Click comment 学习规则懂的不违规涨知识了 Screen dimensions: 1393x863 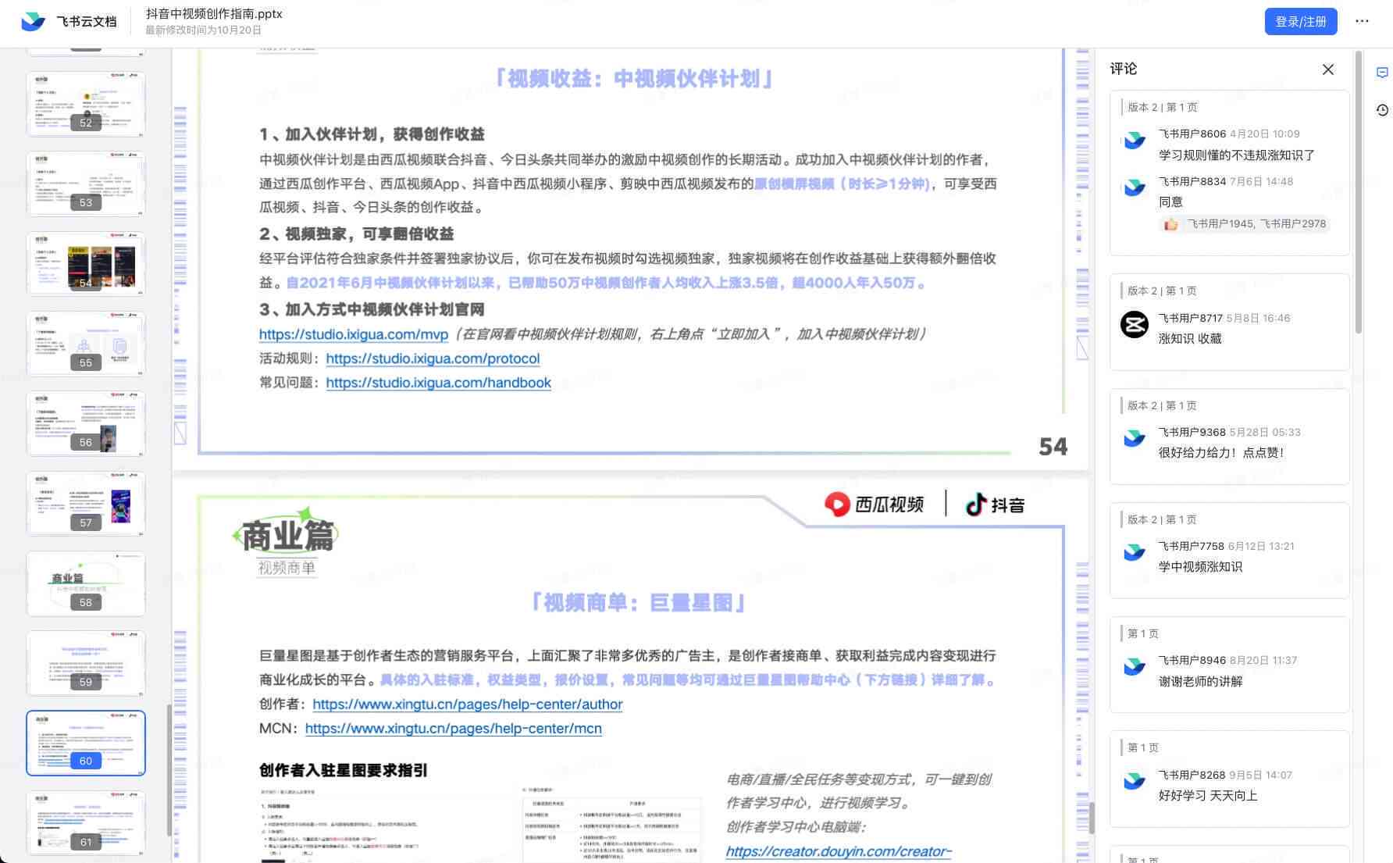point(1237,155)
